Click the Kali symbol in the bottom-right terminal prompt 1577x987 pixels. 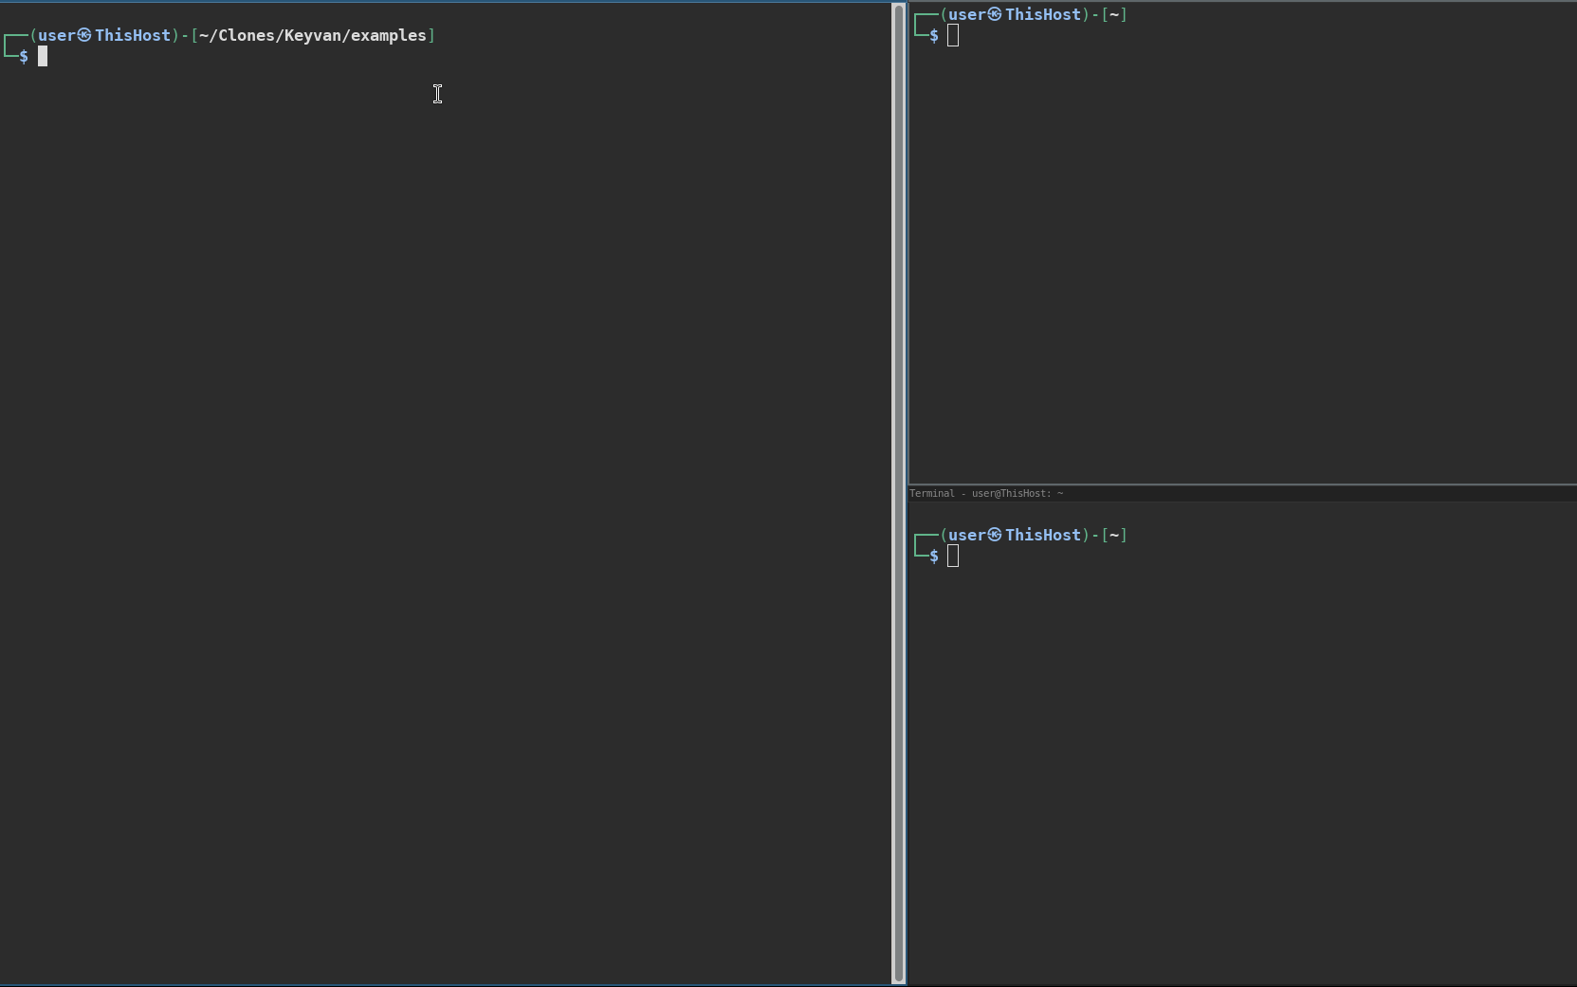[x=995, y=536]
